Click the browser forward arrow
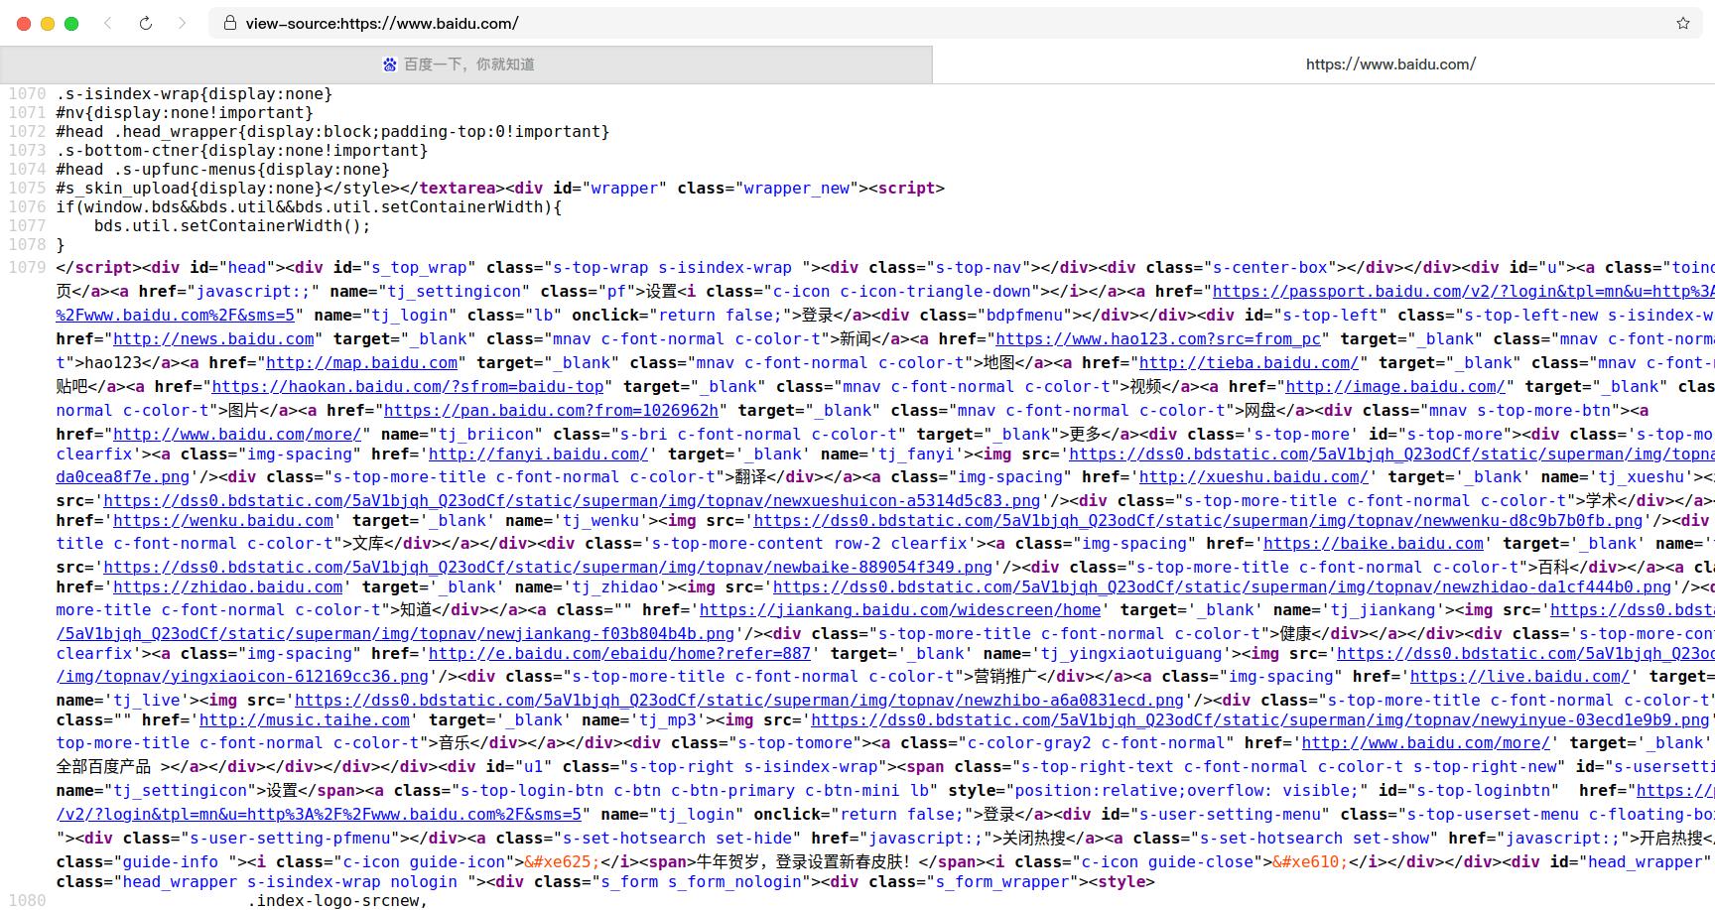Image resolution: width=1715 pixels, height=910 pixels. tap(182, 23)
